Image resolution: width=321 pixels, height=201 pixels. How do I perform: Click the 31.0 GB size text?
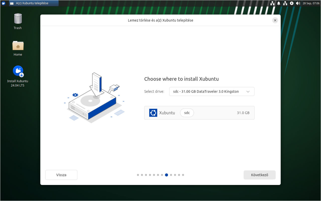tap(243, 113)
